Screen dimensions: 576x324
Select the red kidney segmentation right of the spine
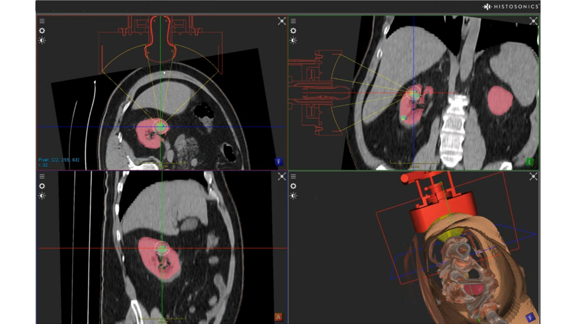click(500, 101)
